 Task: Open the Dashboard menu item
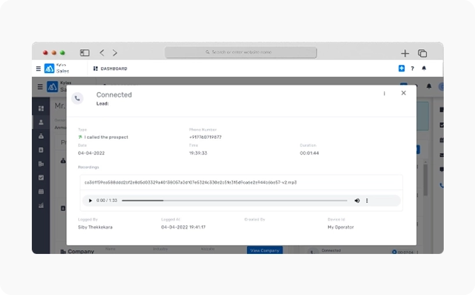pyautogui.click(x=110, y=68)
